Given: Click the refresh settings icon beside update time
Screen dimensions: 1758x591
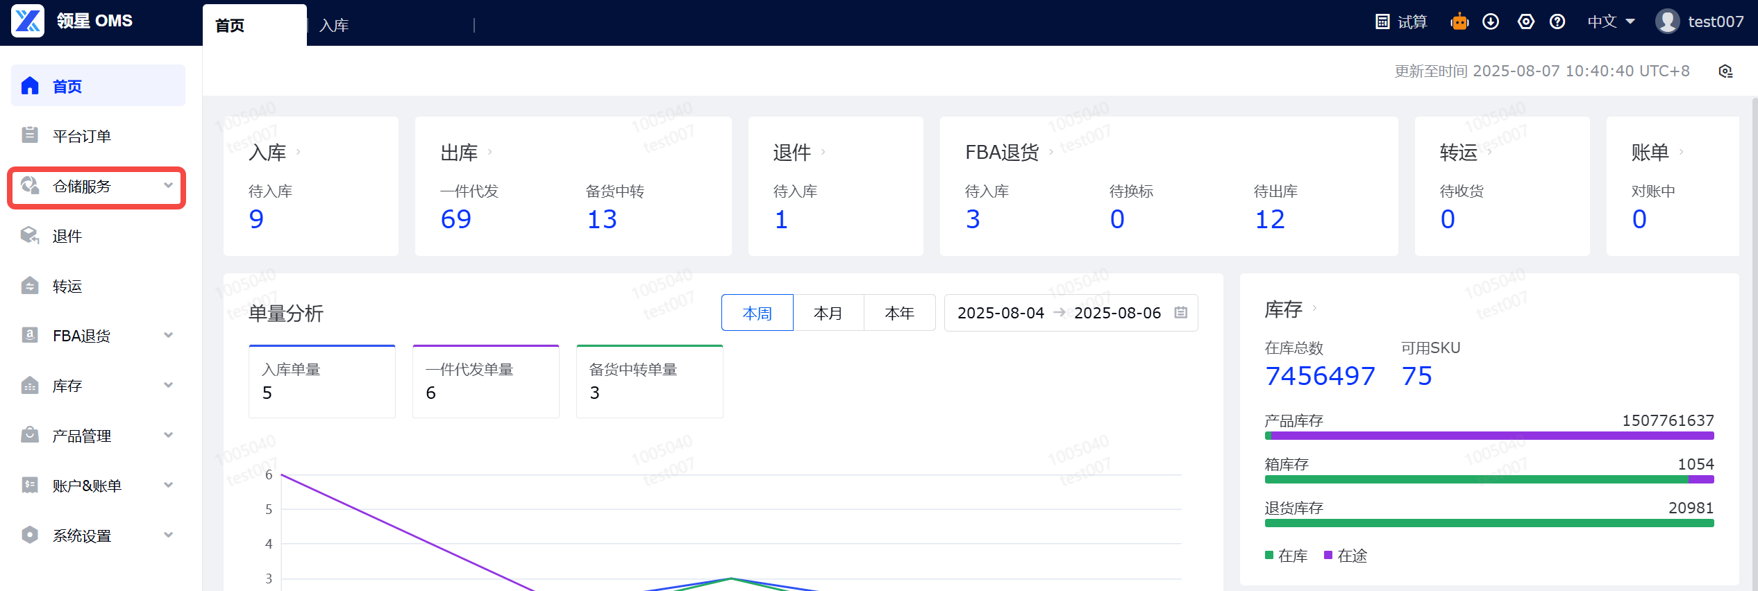Looking at the screenshot, I should 1725,71.
